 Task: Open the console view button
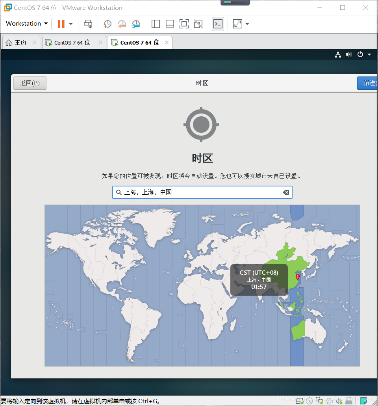218,24
